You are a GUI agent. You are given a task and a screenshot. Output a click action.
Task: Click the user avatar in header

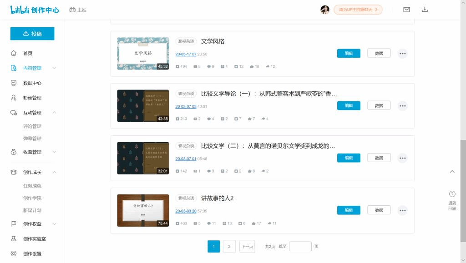(325, 10)
